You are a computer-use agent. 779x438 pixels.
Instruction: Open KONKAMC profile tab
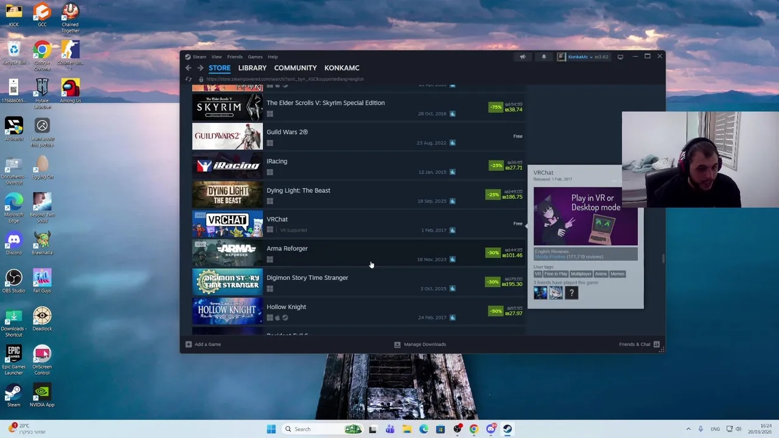click(341, 68)
